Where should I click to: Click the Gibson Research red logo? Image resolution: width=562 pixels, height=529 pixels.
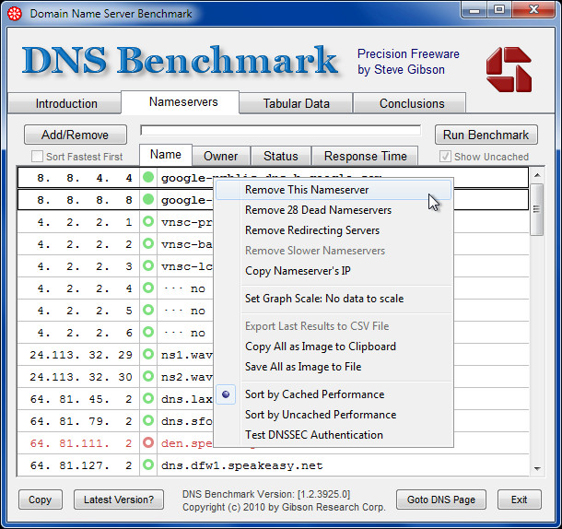pyautogui.click(x=509, y=69)
